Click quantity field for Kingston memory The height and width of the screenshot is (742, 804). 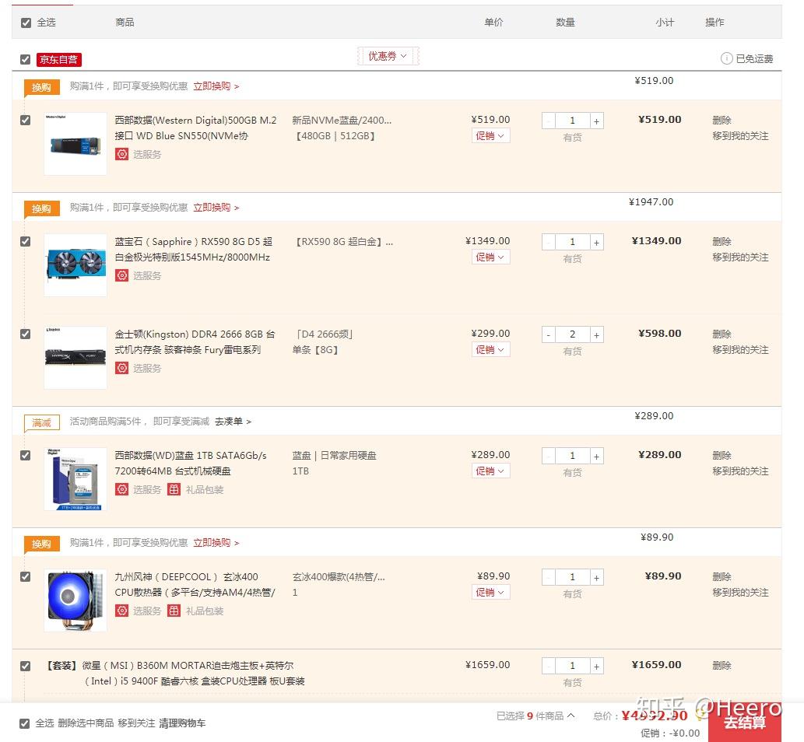(573, 334)
